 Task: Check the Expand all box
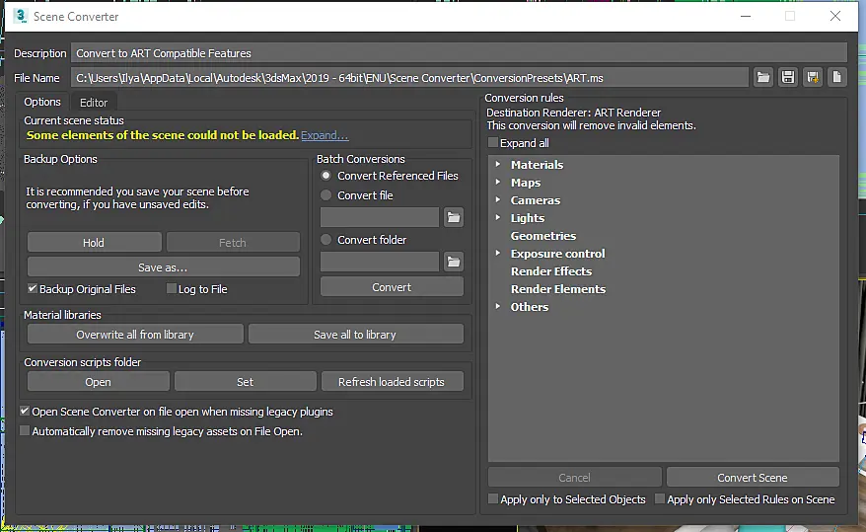click(493, 142)
